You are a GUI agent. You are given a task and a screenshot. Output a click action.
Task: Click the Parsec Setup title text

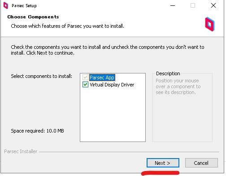tap(24, 6)
